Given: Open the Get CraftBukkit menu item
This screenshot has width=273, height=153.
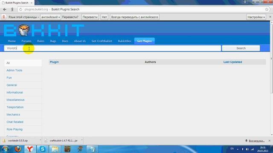Looking at the screenshot, I should pos(102,41).
